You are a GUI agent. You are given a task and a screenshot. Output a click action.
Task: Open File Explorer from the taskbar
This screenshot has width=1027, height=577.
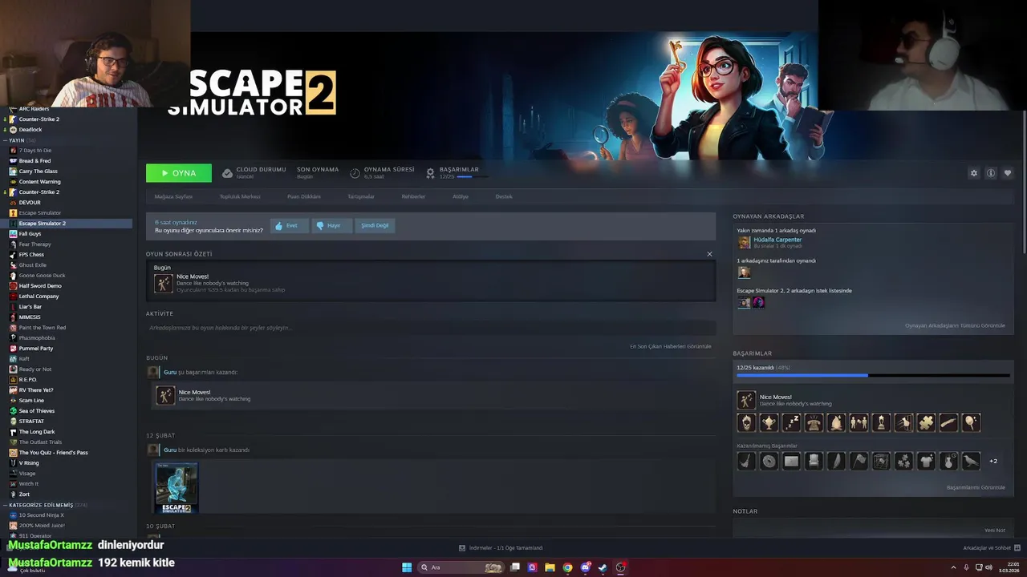point(550,567)
